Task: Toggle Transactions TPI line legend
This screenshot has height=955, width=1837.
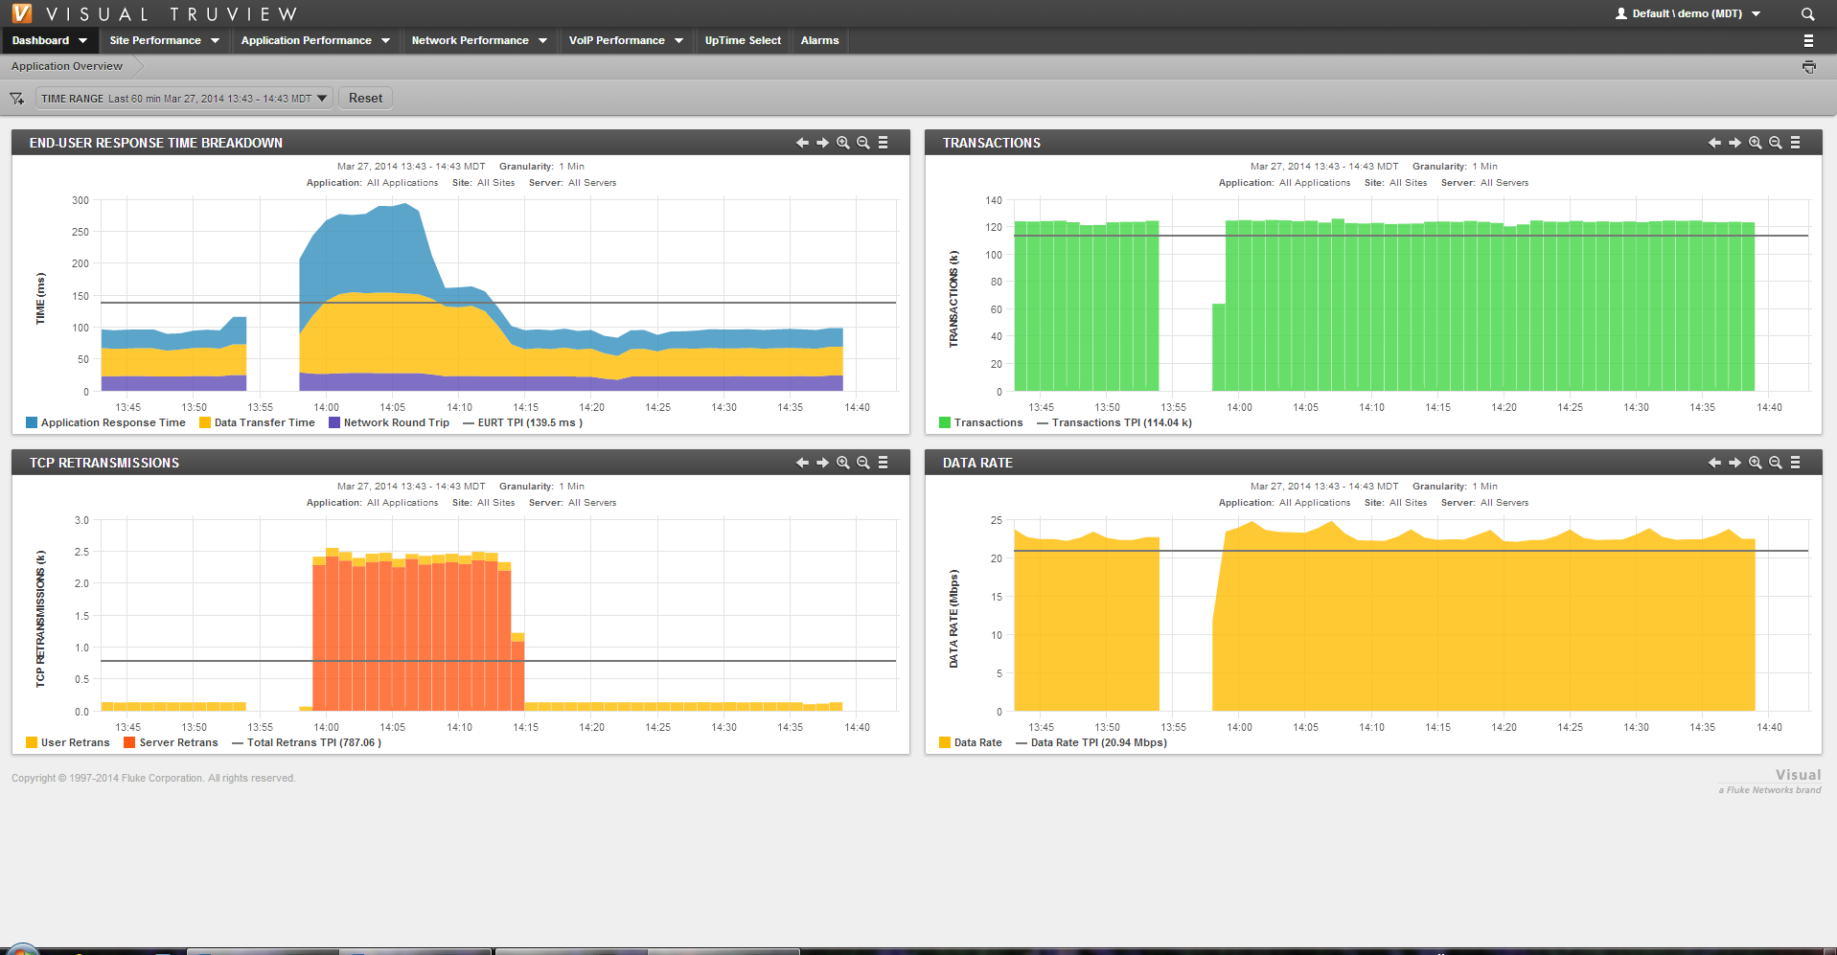Action: 1114,422
